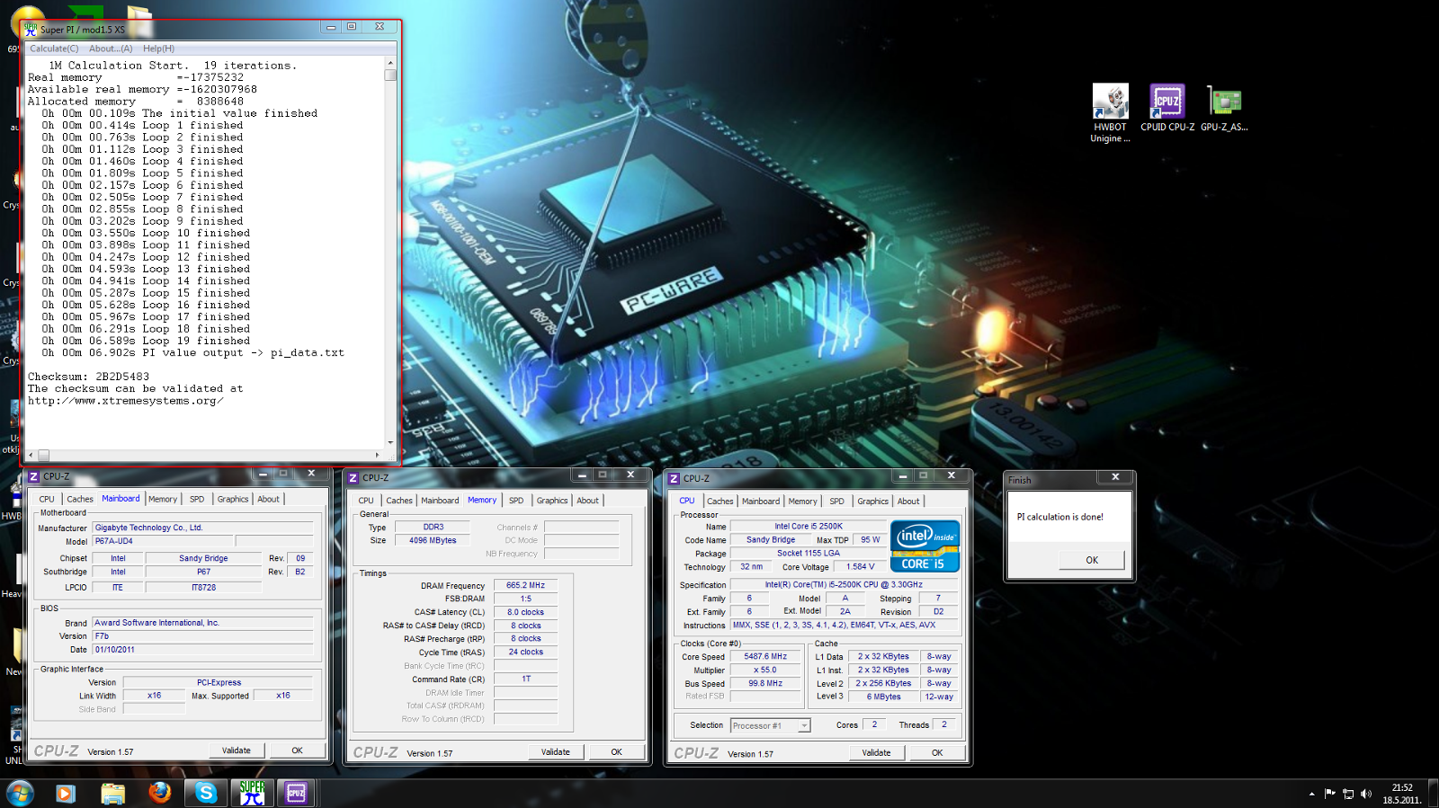Select Graphics tab in CPU window of CPU-Z
The image size is (1439, 808).
click(x=872, y=502)
